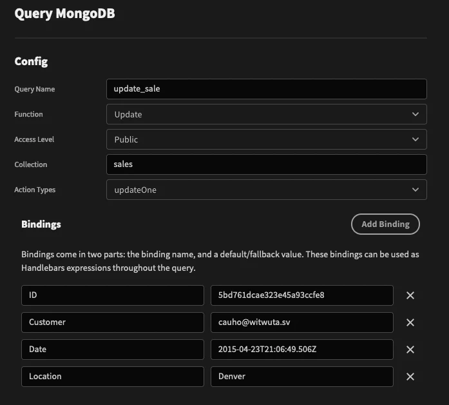Edit the Date binding name field

click(113, 350)
